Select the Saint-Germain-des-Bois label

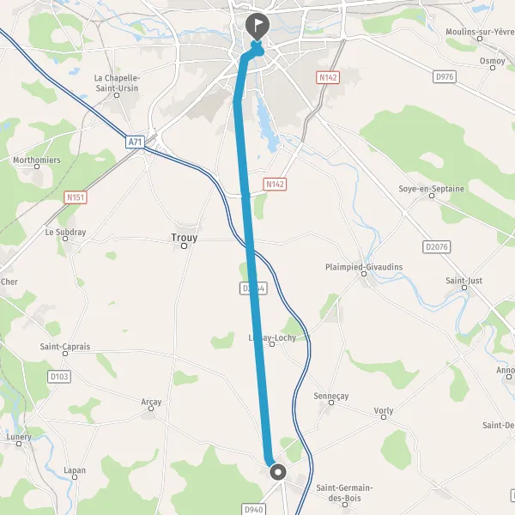(344, 493)
